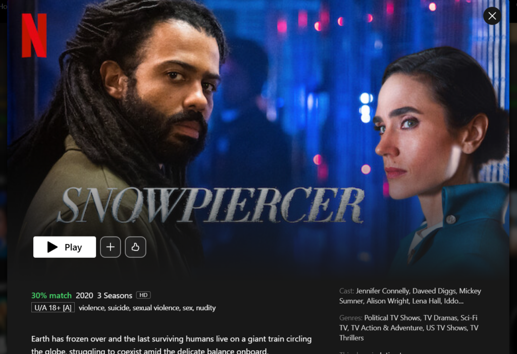Rate the show with thumbs up
The width and height of the screenshot is (517, 354).
[x=135, y=247]
